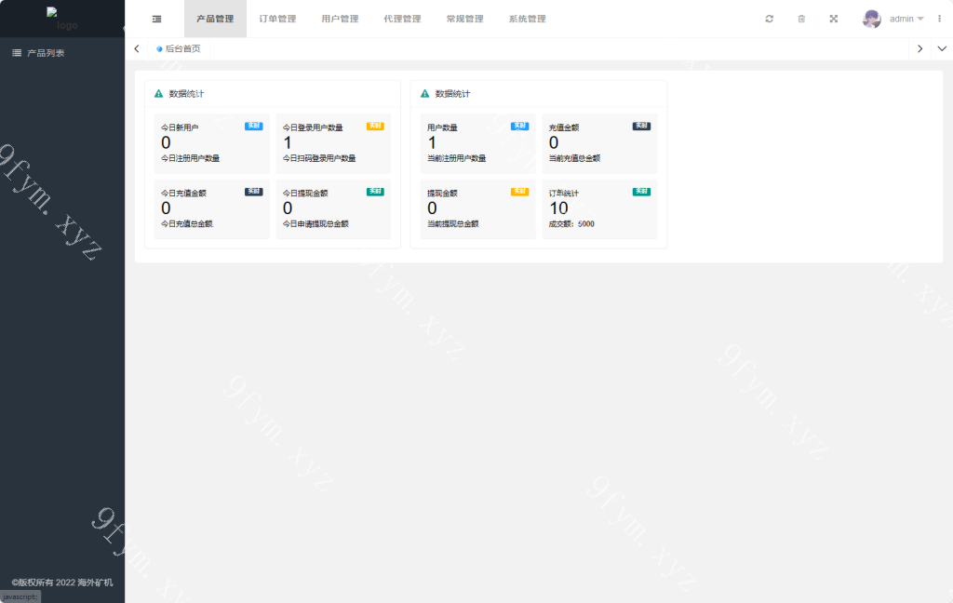
Task: Click the dark 实时 badge on 充值金额
Action: click(x=642, y=126)
